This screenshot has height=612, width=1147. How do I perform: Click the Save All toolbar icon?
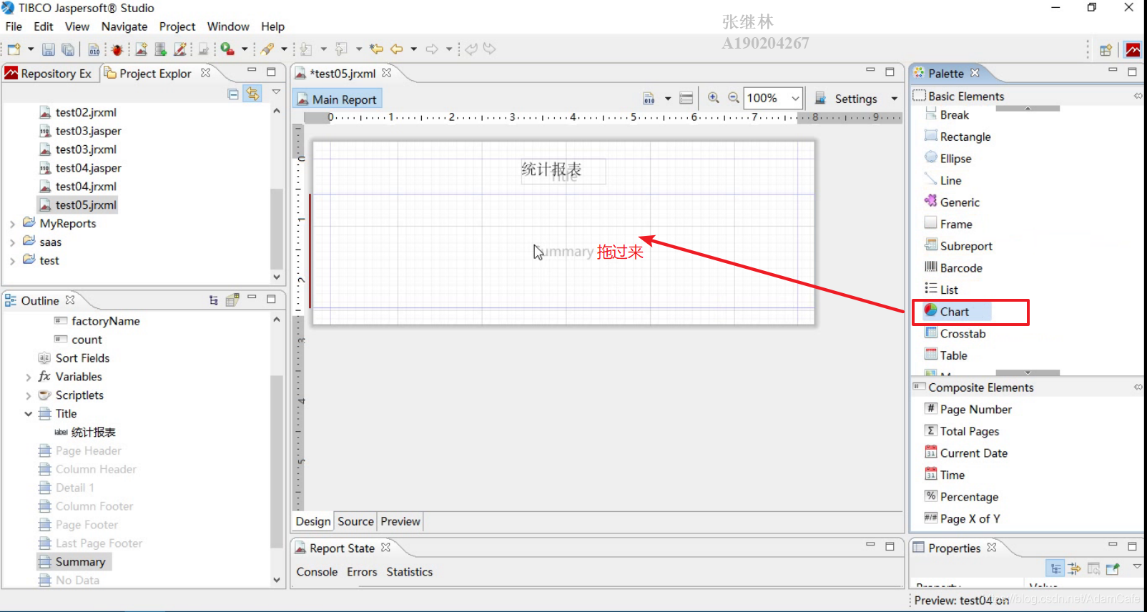pos(68,49)
